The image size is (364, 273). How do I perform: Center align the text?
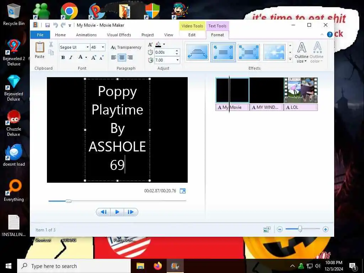click(x=122, y=57)
